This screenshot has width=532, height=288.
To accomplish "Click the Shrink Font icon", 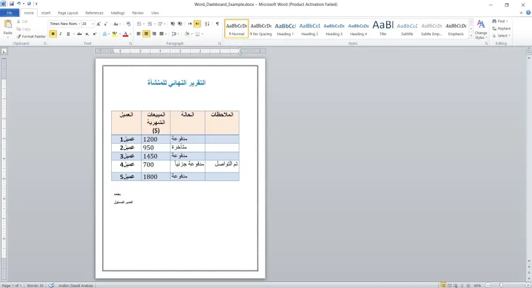I will [x=105, y=24].
